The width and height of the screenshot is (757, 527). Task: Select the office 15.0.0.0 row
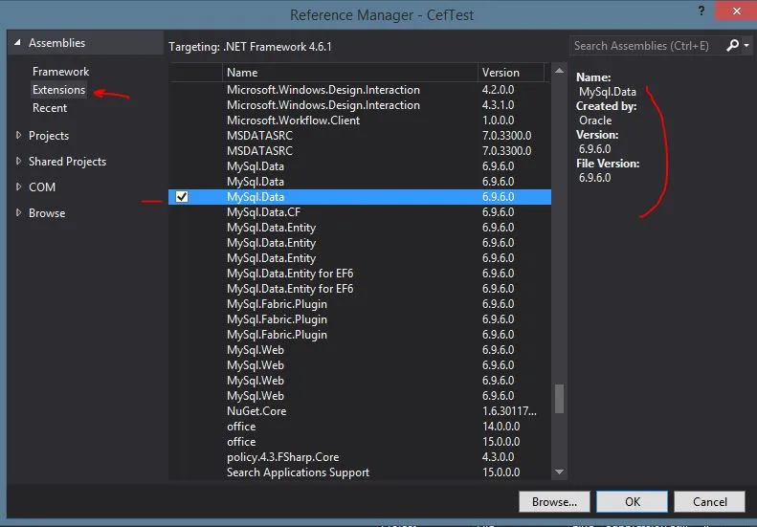click(x=360, y=442)
